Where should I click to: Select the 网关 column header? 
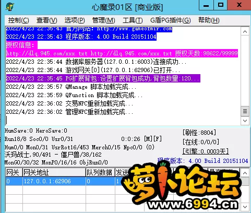[x=14, y=172]
